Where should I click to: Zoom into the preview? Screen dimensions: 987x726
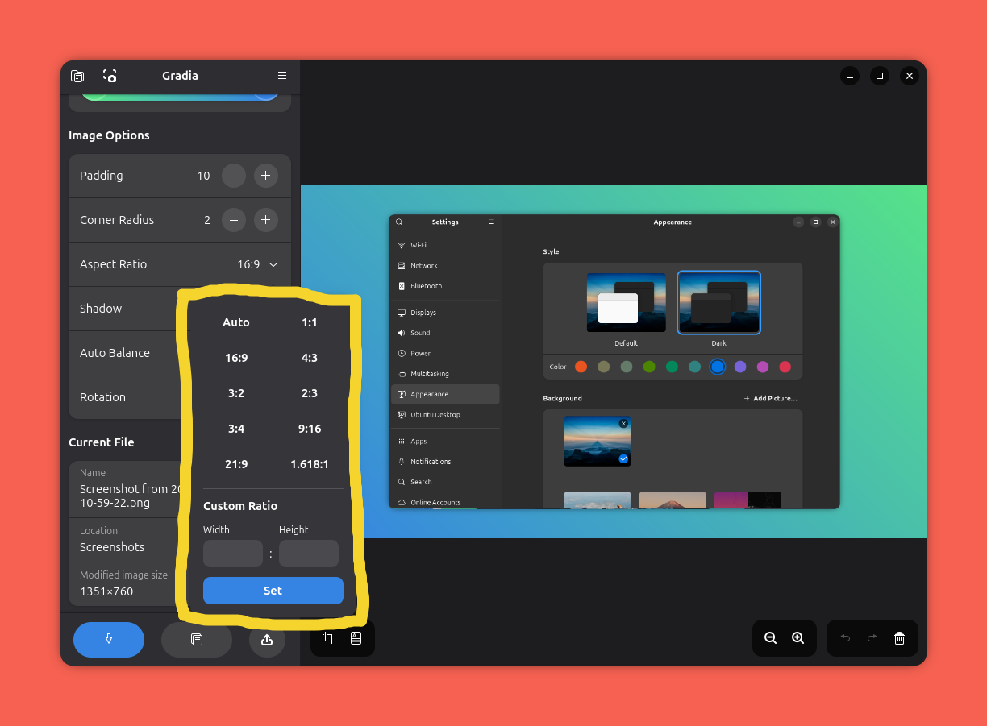798,637
